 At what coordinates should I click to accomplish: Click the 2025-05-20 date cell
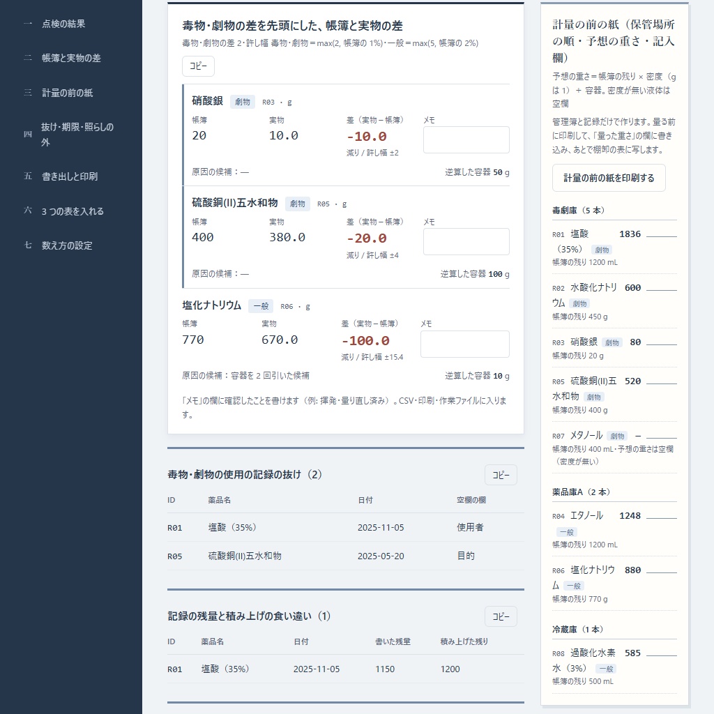pyautogui.click(x=381, y=556)
